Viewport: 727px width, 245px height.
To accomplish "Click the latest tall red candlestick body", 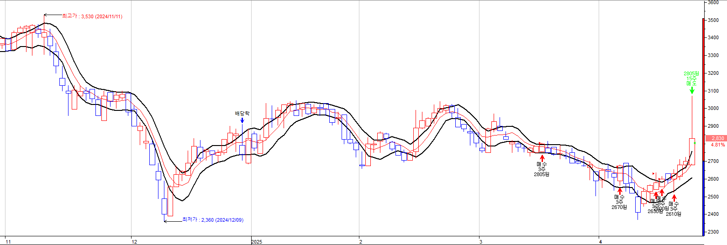I will tap(692, 151).
